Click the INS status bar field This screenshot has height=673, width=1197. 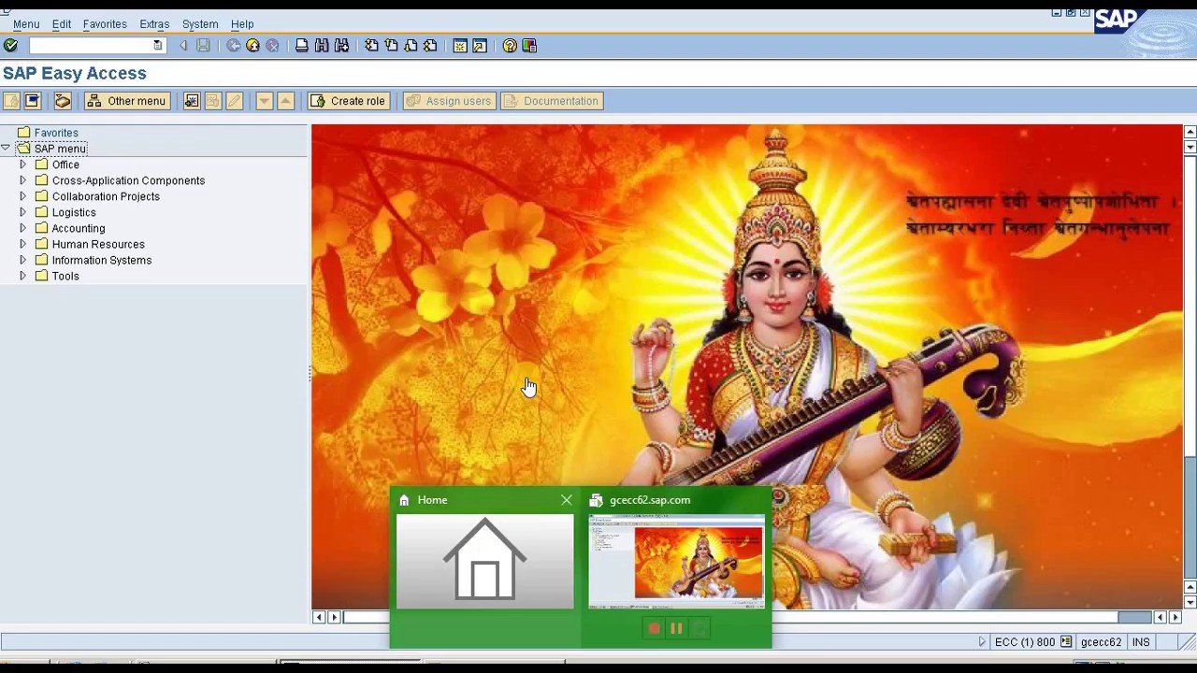coord(1141,642)
